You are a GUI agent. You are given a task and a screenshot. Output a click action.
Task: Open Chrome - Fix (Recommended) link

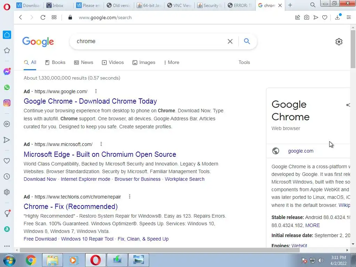pos(71,207)
